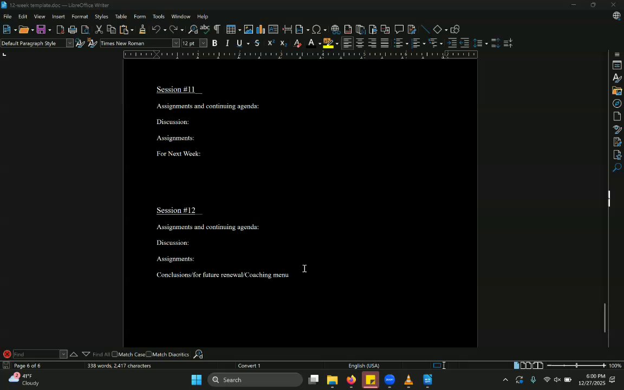This screenshot has width=624, height=390.
Task: Clear direct formatting
Action: pos(297,43)
